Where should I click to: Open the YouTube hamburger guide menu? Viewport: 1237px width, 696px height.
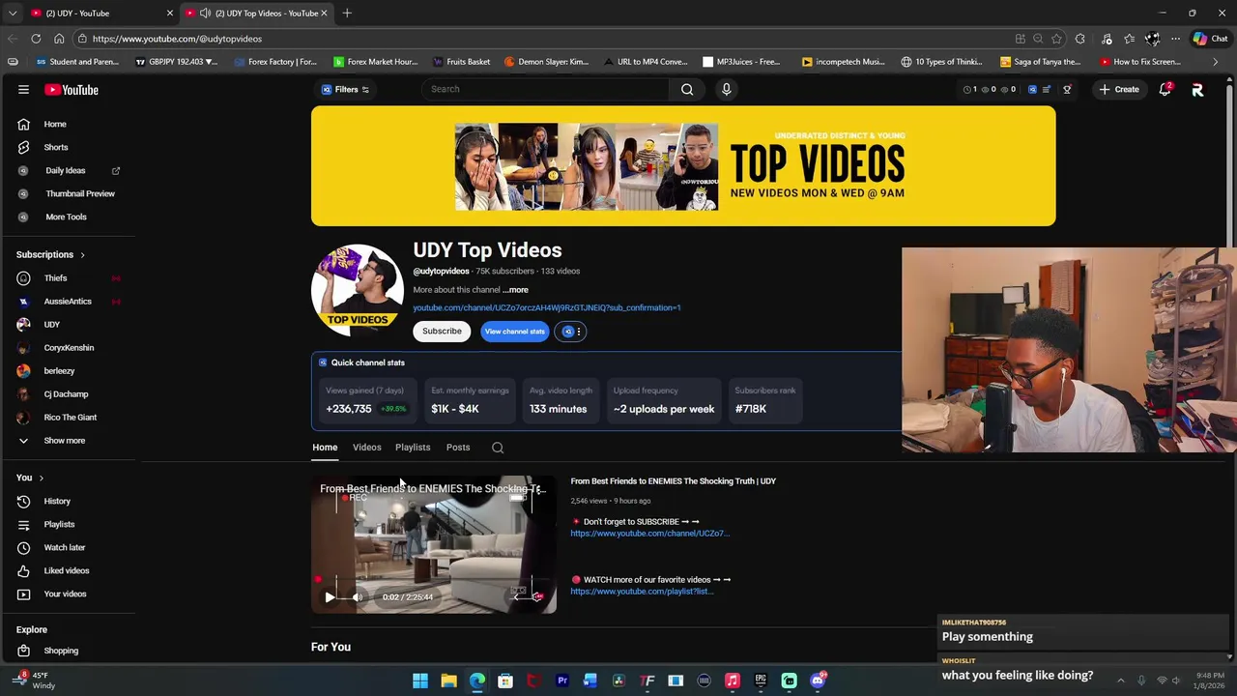pos(23,89)
